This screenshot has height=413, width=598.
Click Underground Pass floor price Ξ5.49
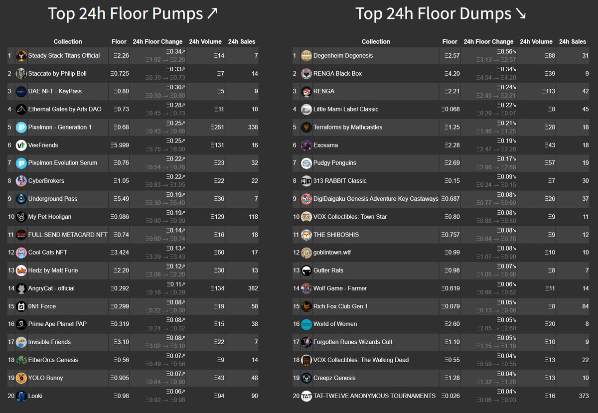[121, 199]
